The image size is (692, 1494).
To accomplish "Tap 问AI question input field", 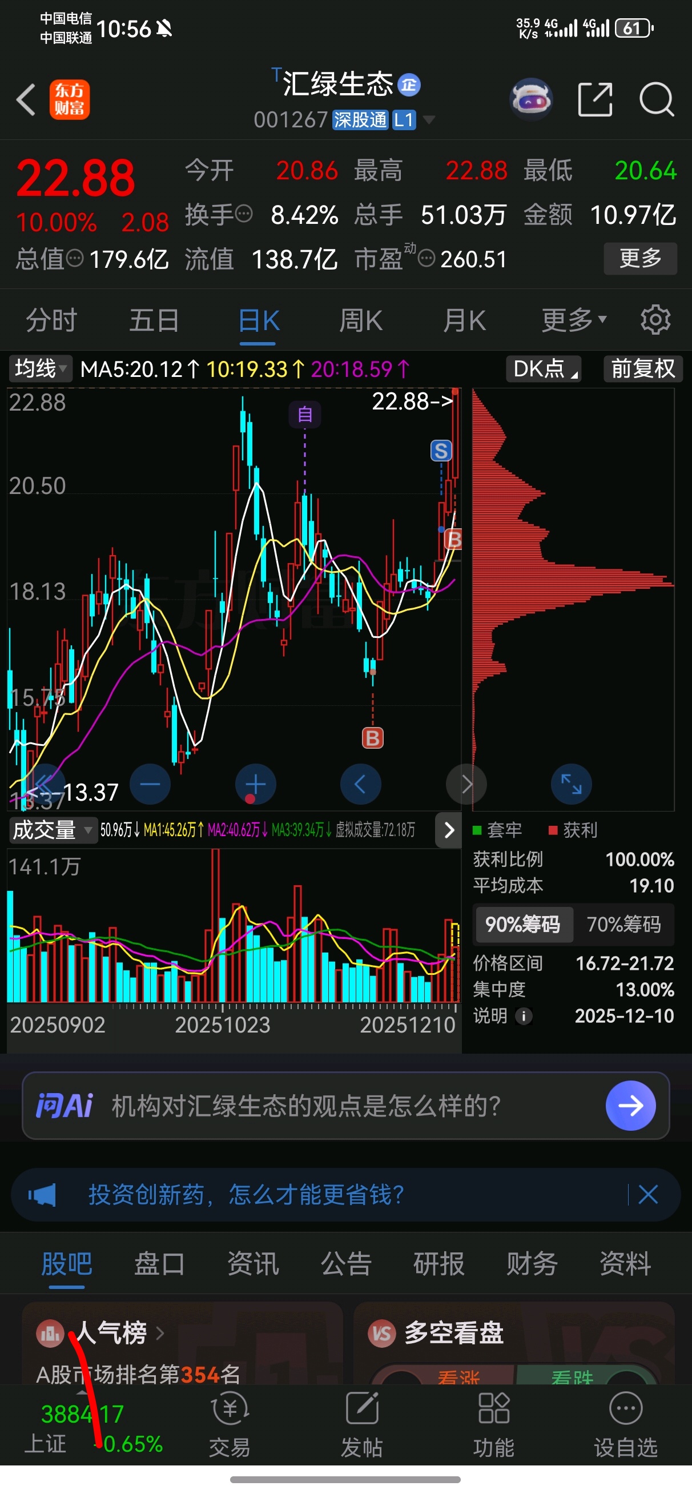I will point(345,1106).
